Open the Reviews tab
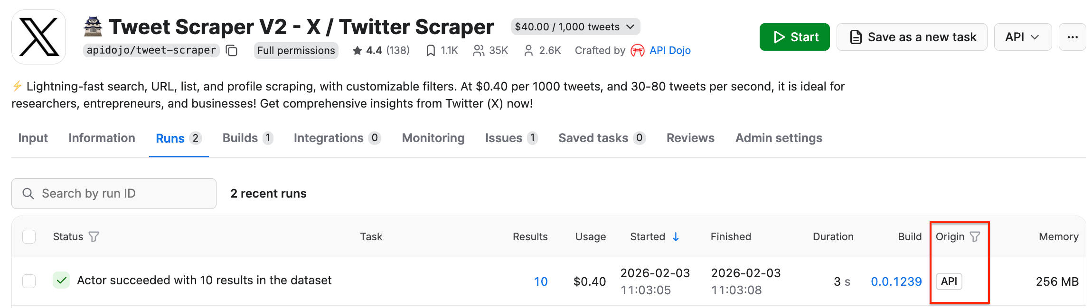The height and width of the screenshot is (308, 1092). pos(690,138)
